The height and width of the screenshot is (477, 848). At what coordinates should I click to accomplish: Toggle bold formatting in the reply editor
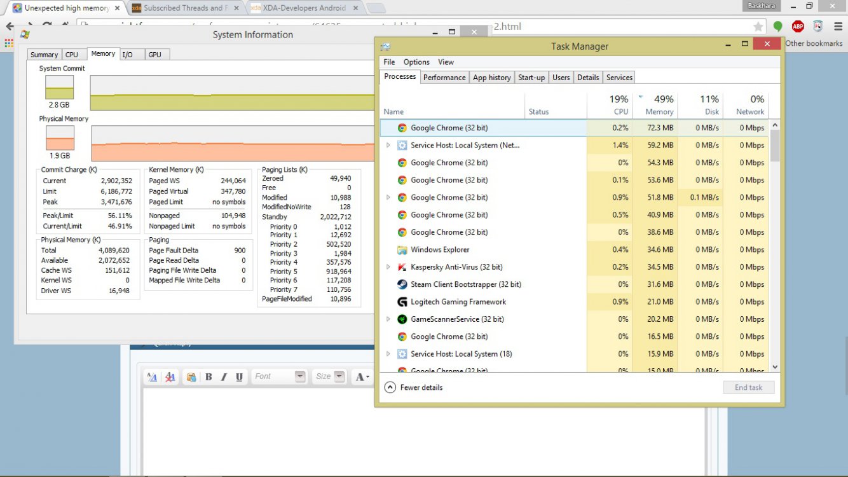pyautogui.click(x=209, y=377)
